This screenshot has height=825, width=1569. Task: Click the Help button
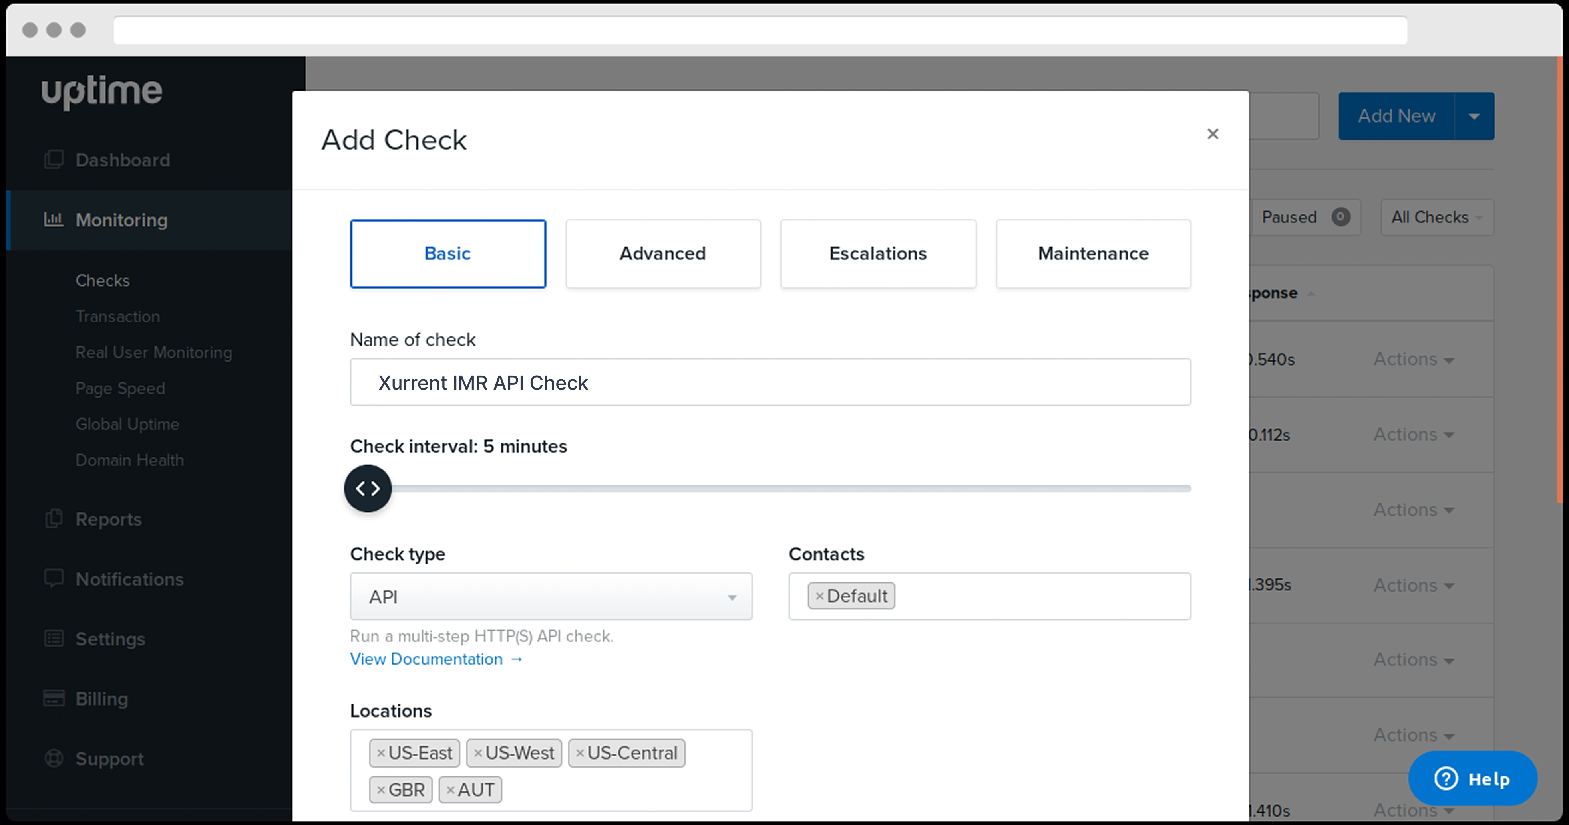[x=1472, y=779]
